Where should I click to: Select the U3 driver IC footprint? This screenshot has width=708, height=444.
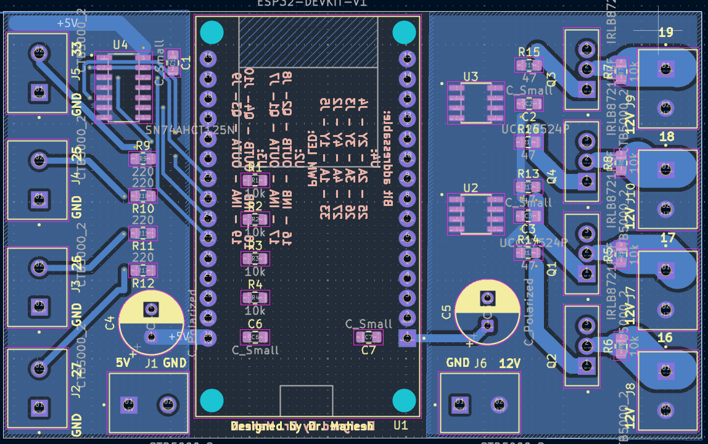tap(476, 103)
